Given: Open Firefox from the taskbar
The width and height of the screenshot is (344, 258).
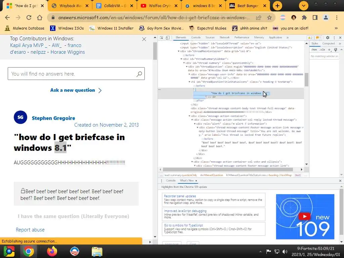Looking at the screenshot, I should point(52,251).
